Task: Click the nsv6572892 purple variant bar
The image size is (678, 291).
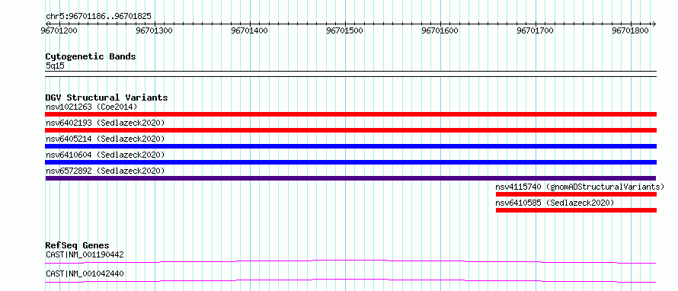Action: coord(350,178)
